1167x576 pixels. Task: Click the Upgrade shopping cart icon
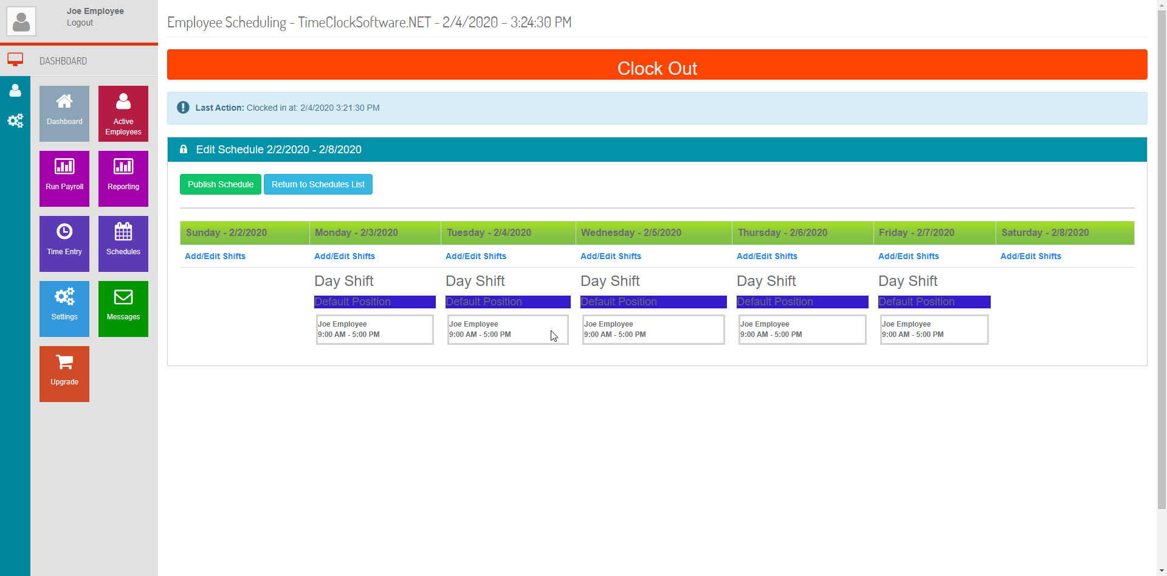pos(64,361)
